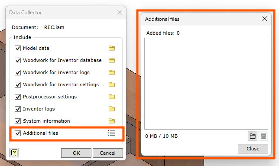
Task: Click the help question mark icon
Action: click(x=14, y=153)
